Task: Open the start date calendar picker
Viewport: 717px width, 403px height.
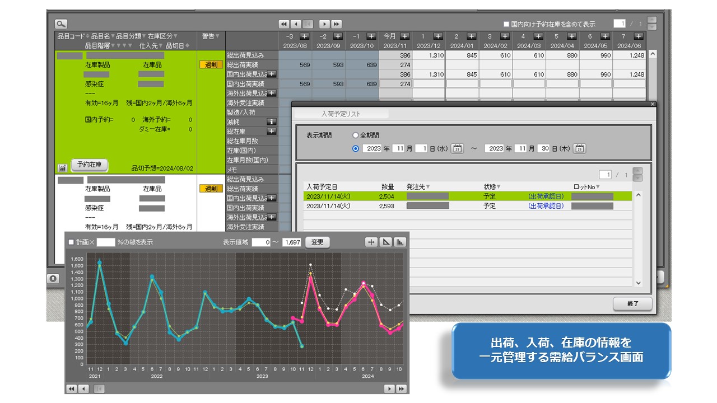Action: [457, 149]
